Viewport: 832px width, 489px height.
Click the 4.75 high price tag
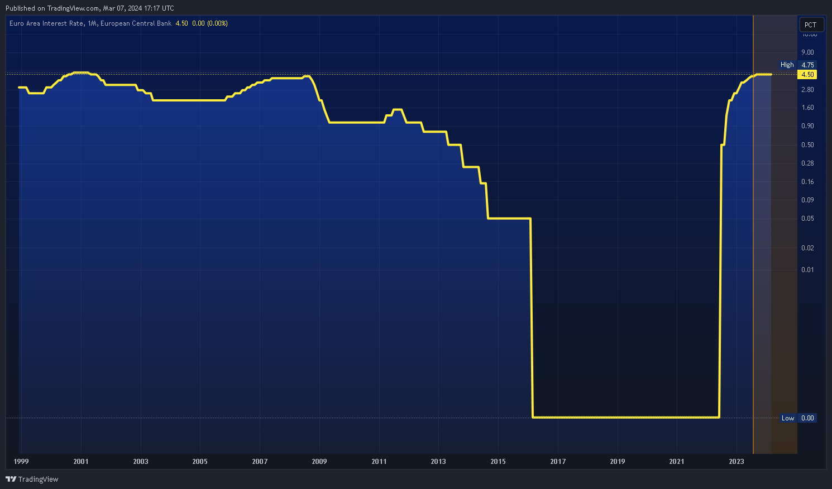pos(807,65)
